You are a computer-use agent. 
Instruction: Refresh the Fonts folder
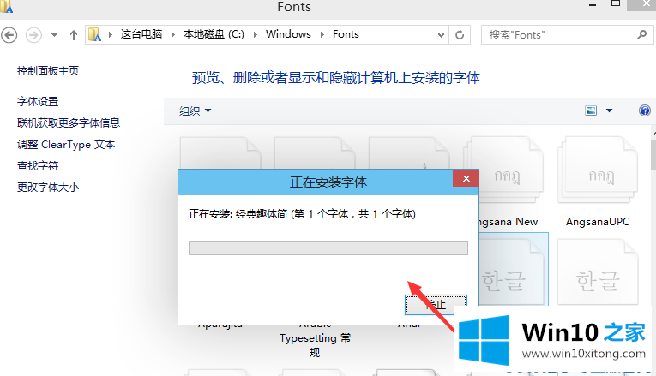point(460,34)
